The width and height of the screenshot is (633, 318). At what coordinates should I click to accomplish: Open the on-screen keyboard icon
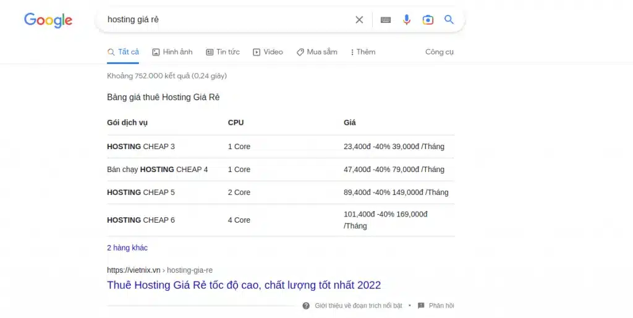click(x=386, y=20)
